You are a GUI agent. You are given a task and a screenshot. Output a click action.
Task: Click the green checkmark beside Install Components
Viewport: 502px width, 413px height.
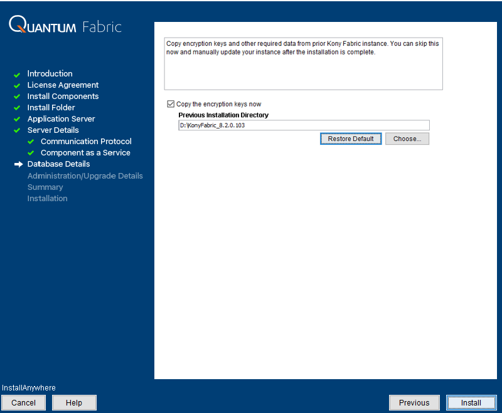click(x=17, y=97)
